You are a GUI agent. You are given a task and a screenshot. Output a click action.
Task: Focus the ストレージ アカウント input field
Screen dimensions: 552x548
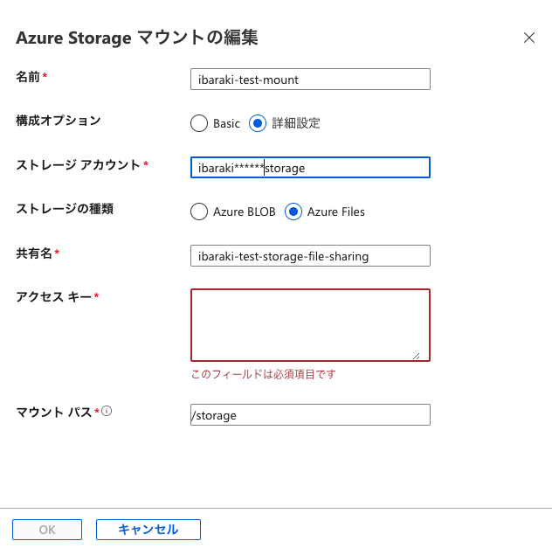pyautogui.click(x=310, y=168)
